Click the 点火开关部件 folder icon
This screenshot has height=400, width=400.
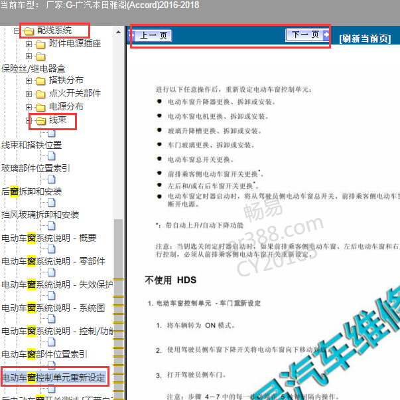(40, 94)
